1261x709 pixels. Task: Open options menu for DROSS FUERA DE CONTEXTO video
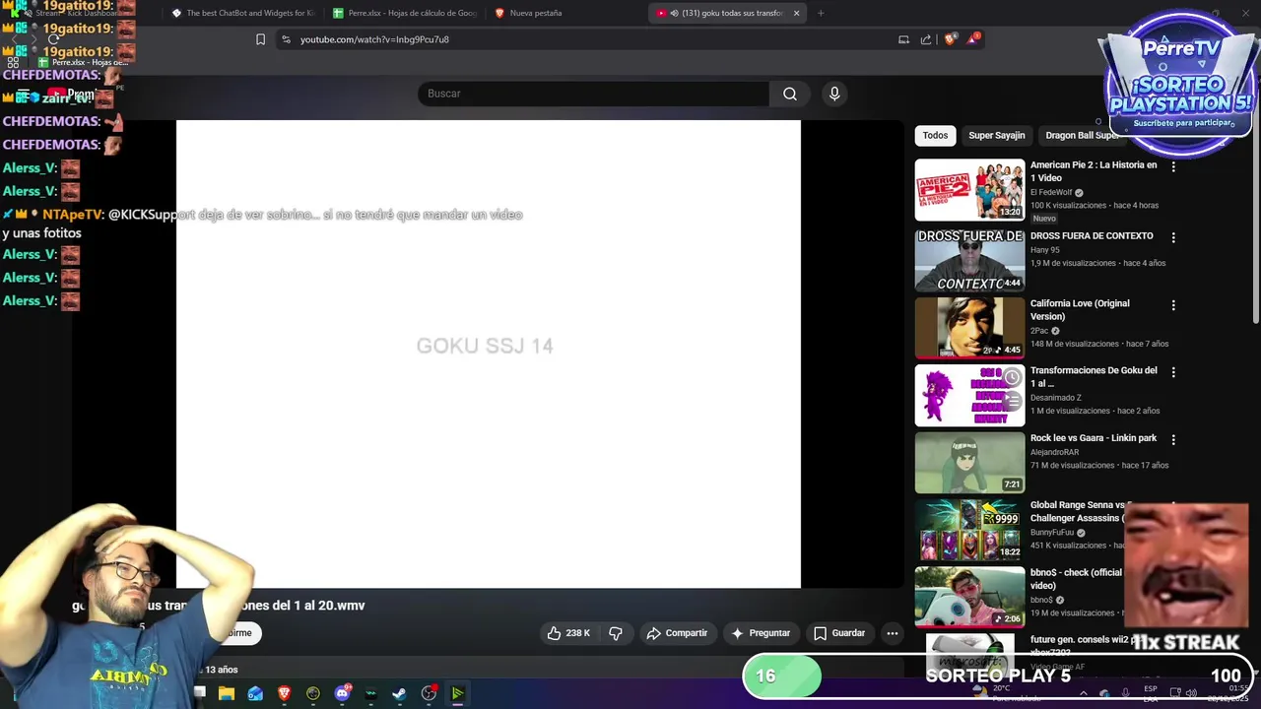pyautogui.click(x=1172, y=237)
